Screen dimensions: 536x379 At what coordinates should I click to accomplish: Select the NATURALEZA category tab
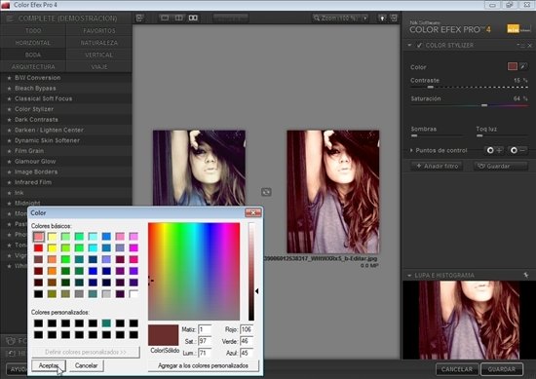(x=99, y=43)
